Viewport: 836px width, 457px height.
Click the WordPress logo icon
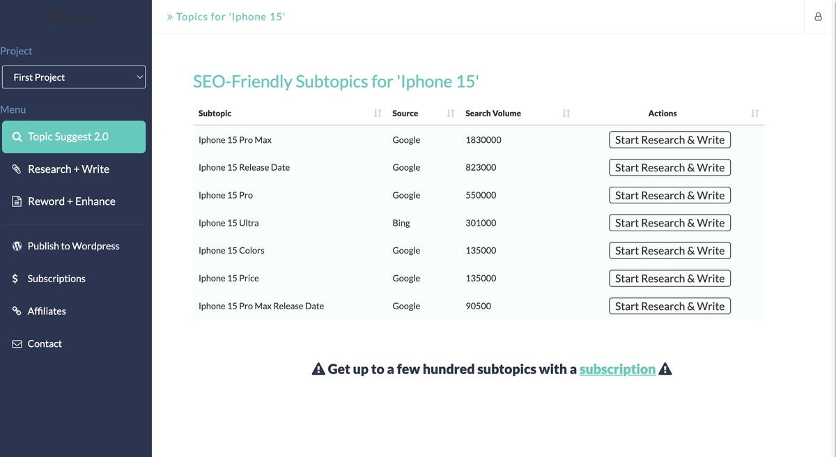17,246
